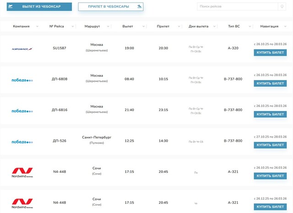Click the Nordwind logo for the Monday Sochi flight

coord(22,172)
